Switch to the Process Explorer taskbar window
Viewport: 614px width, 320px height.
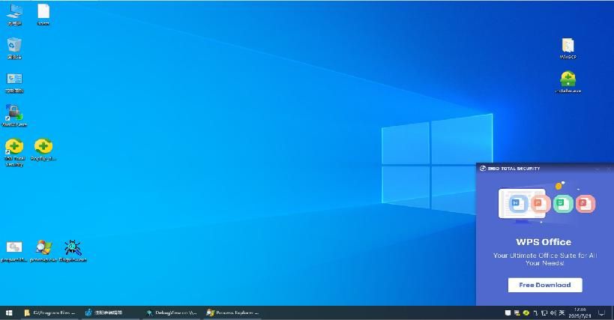pos(232,313)
